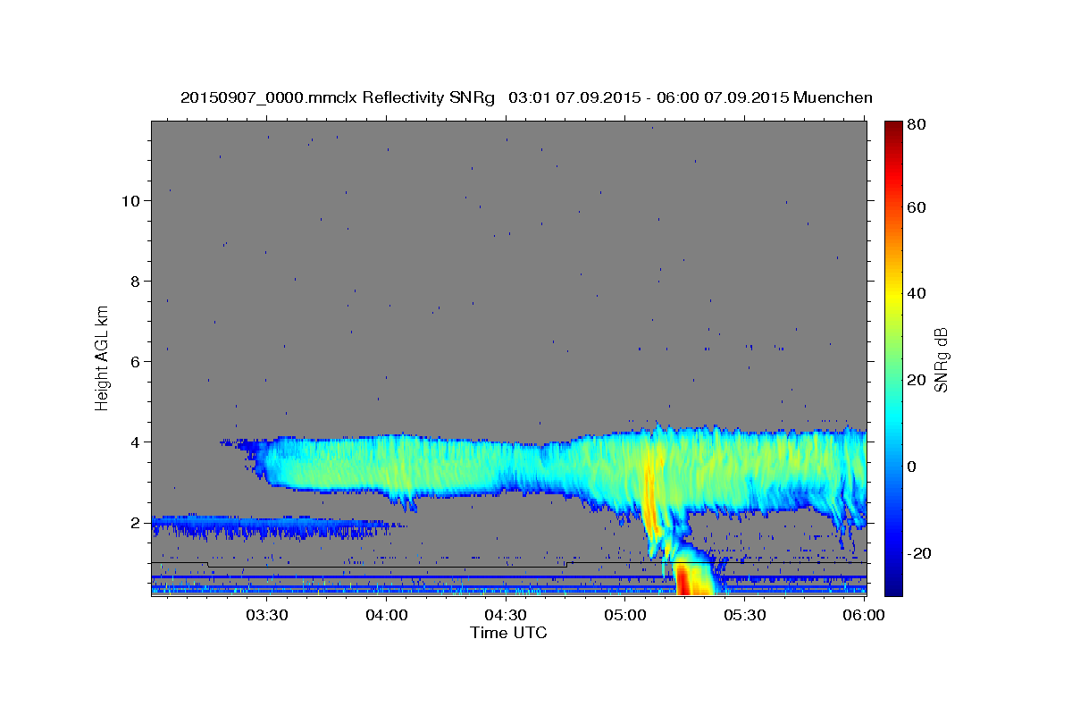The height and width of the screenshot is (715, 1072).
Task: Click the plot title text above the chart
Action: (526, 97)
